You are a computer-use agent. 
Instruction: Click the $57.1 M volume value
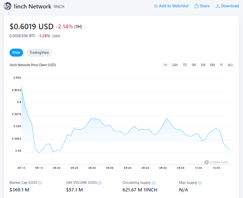[x=74, y=190]
